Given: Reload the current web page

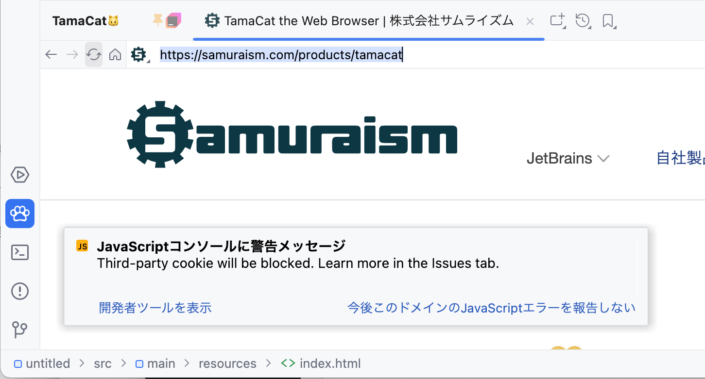Looking at the screenshot, I should click(94, 54).
